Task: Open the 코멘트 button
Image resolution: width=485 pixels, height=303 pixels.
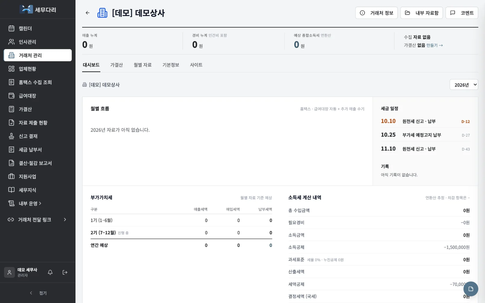Action: point(462,13)
